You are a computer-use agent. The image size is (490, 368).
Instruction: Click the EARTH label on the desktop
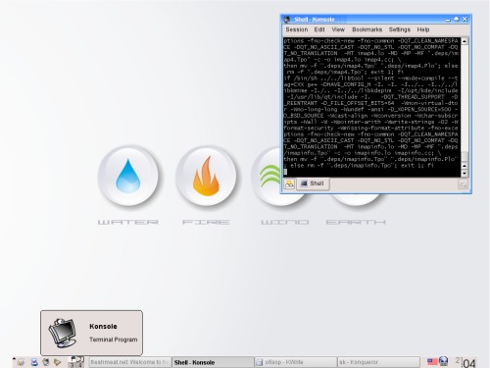point(356,223)
